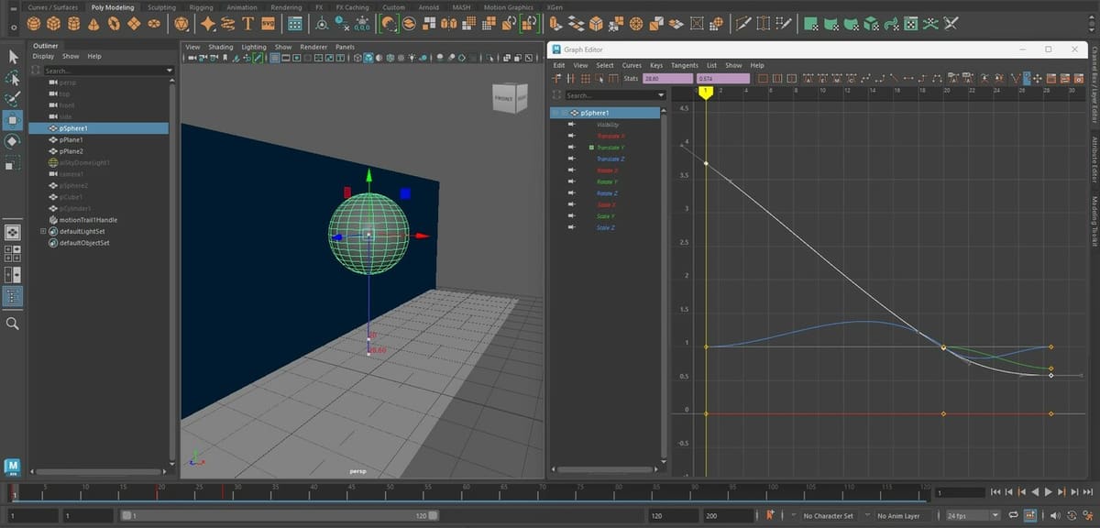The image size is (1100, 528).
Task: Click the Graph Editor move nearest key tool icon
Action: click(556, 79)
